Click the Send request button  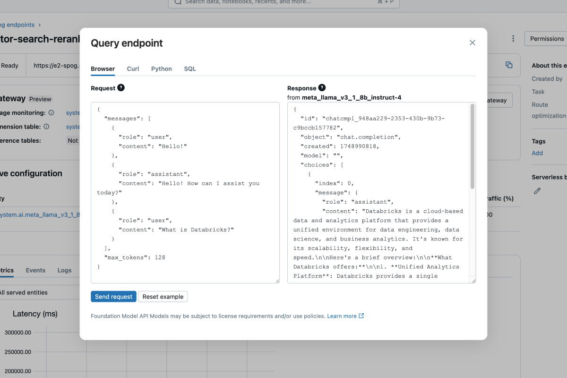pos(113,296)
